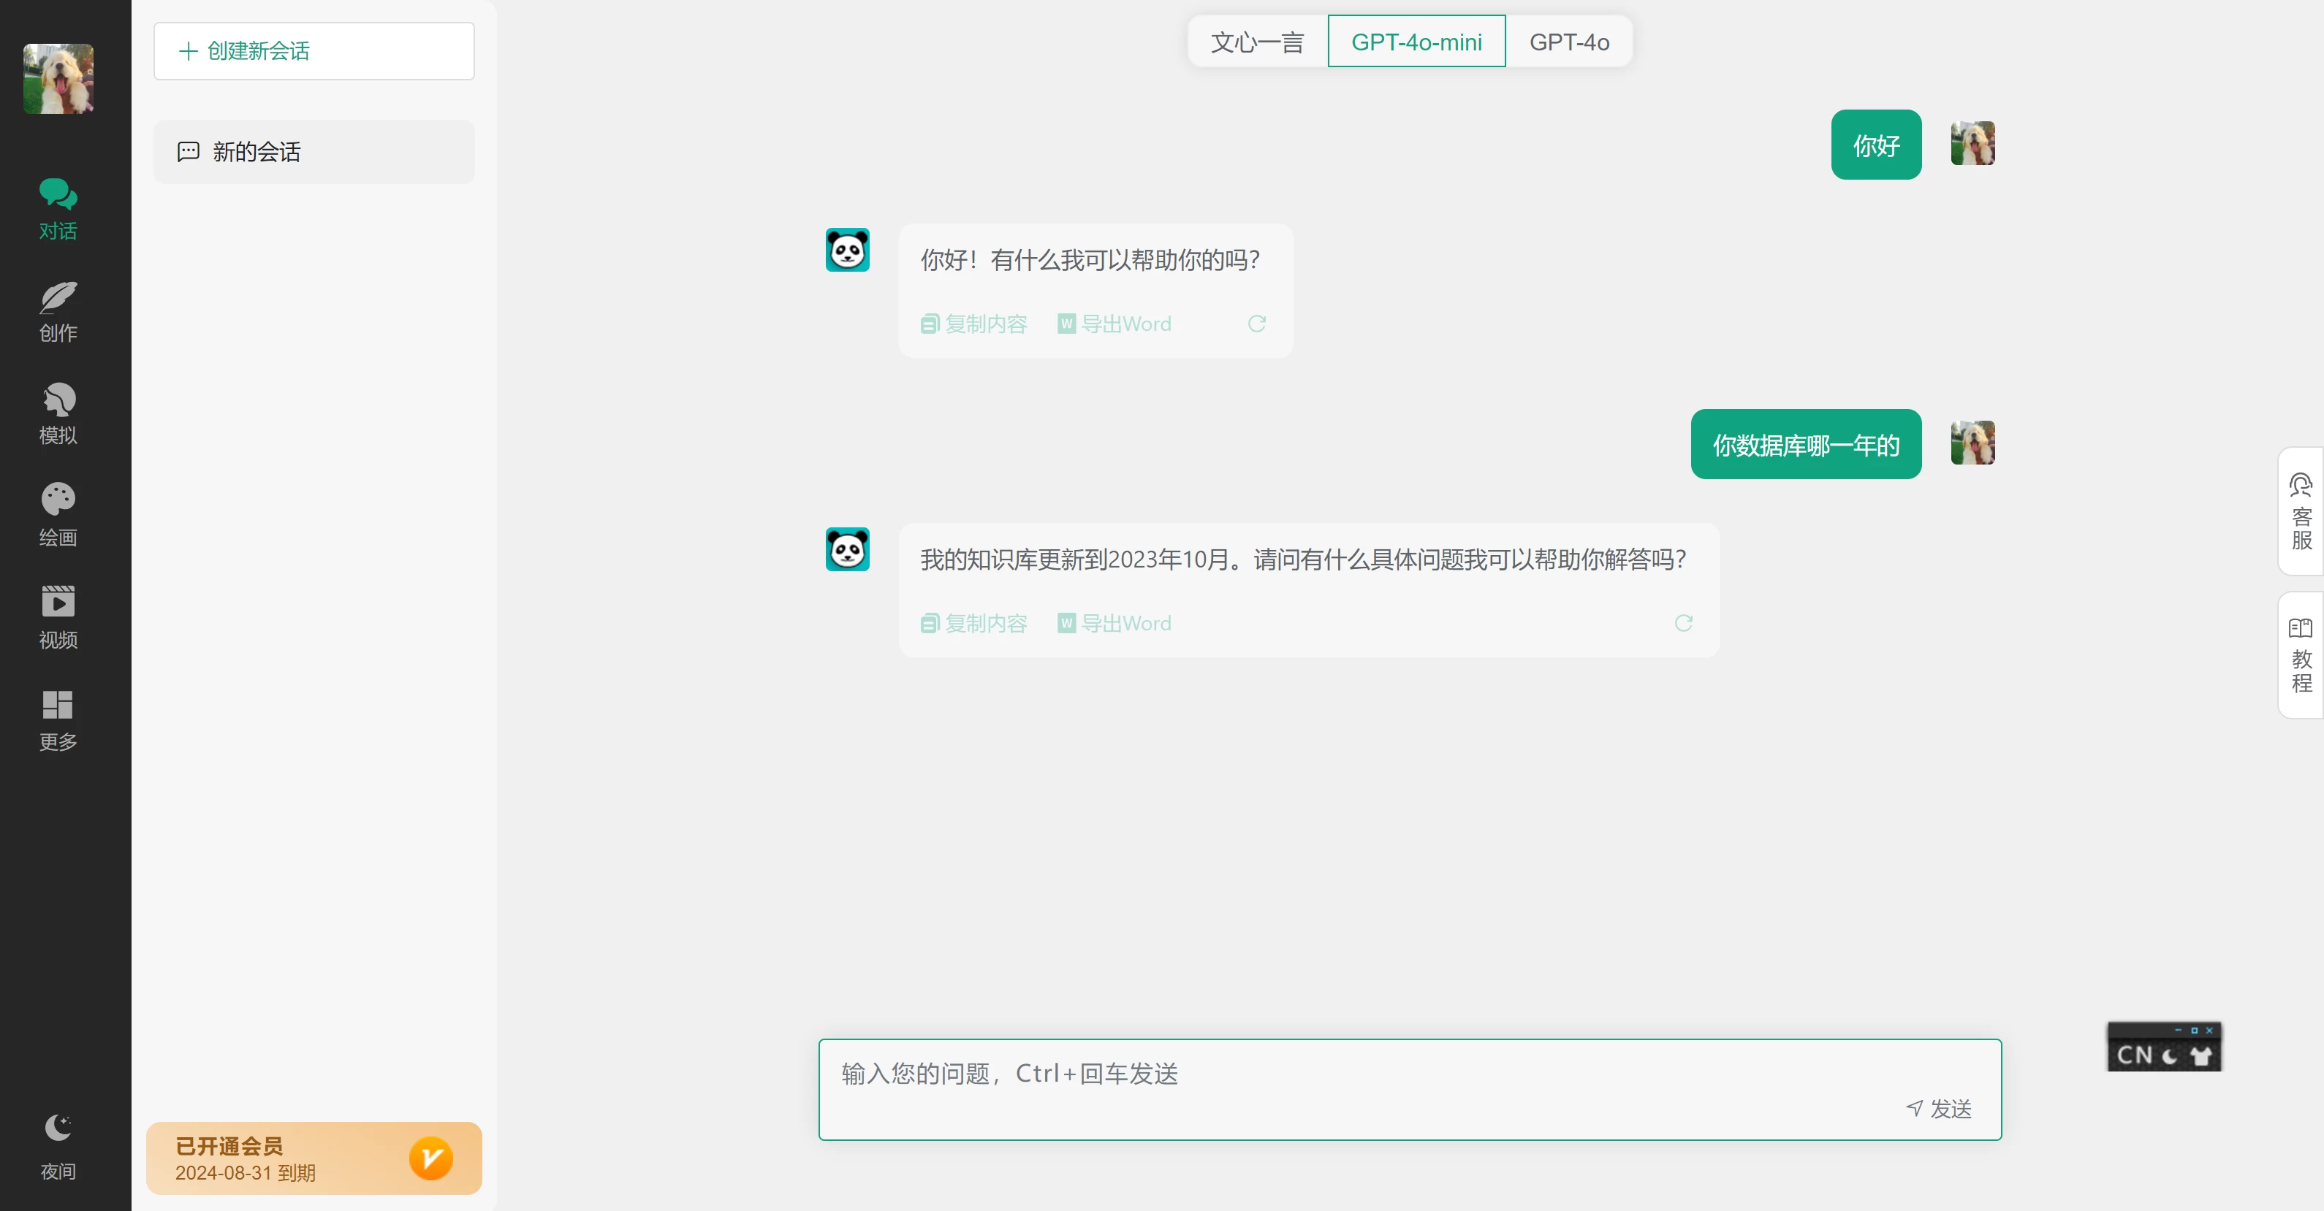Viewport: 2324px width, 1211px height.
Task: Switch to the GPT-4o model tab
Action: pyautogui.click(x=1570, y=42)
